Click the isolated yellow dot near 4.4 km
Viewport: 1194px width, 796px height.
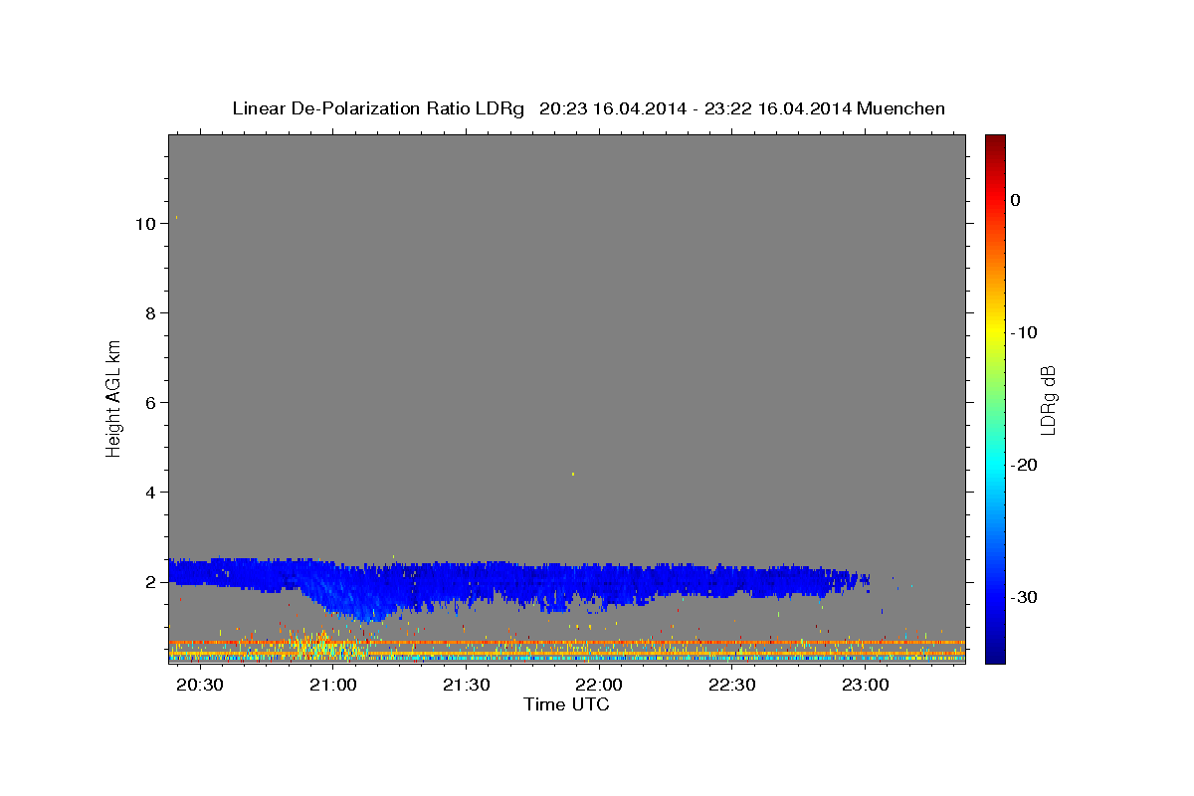pyautogui.click(x=573, y=475)
